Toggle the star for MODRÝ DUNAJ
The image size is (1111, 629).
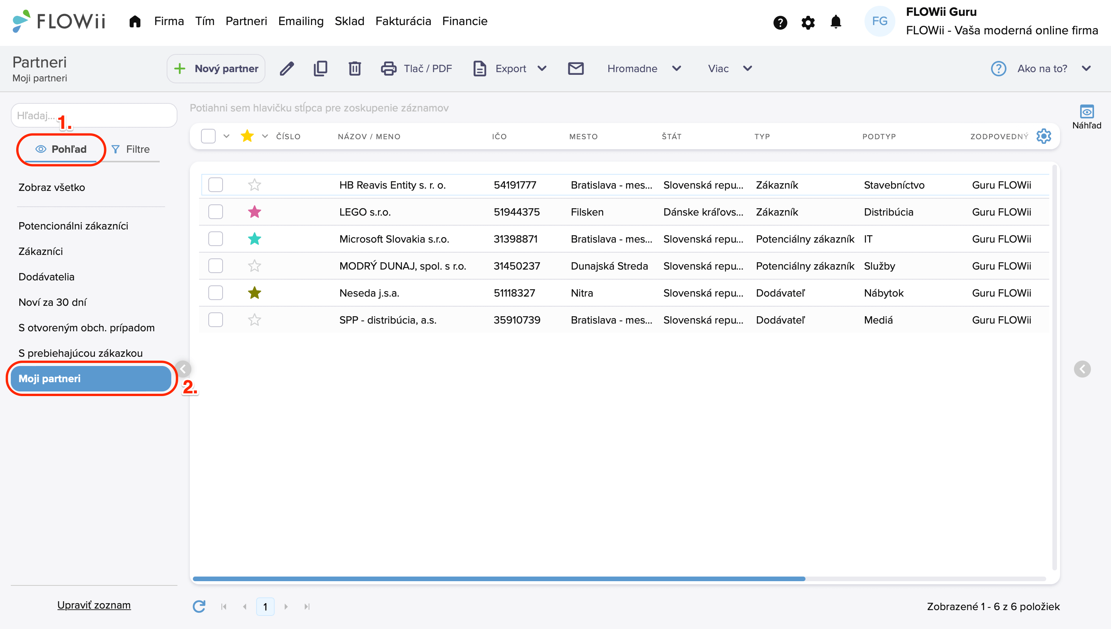point(254,266)
